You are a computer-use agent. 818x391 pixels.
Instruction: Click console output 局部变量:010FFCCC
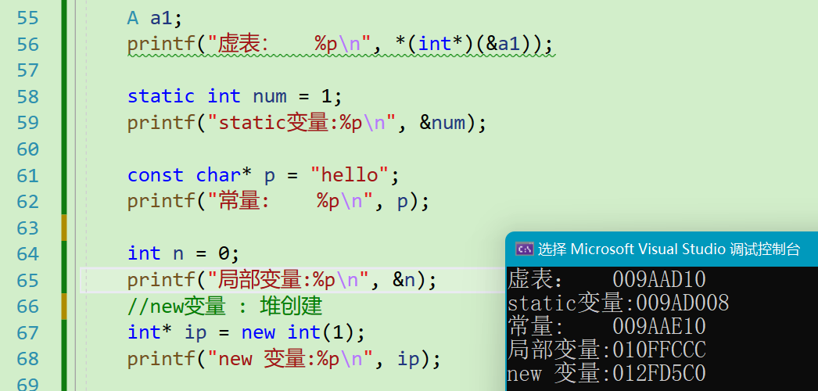(607, 350)
